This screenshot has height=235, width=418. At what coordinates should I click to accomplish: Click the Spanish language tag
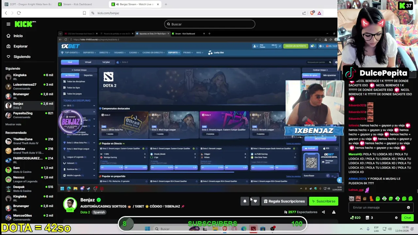99,212
